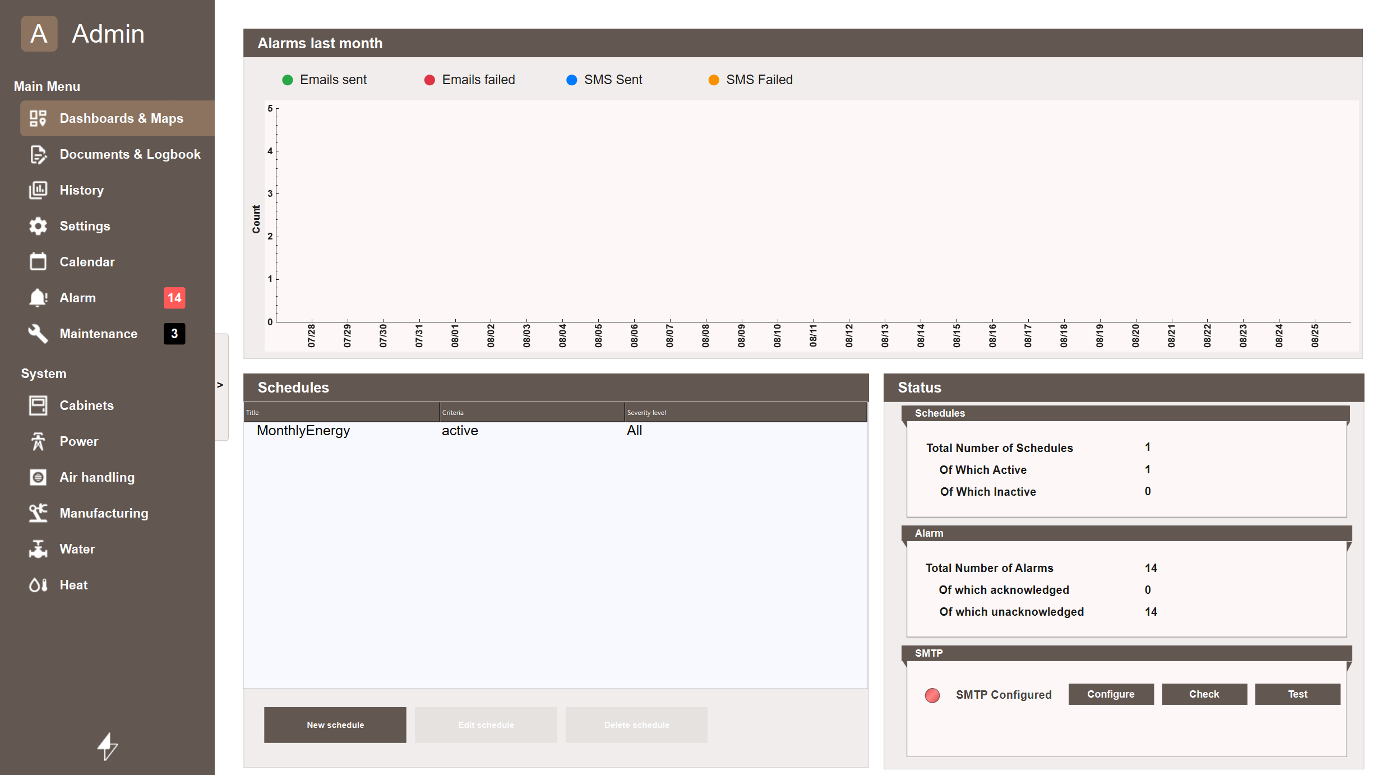Screen dimensions: 1377x775
Task: Open Settings gear icon
Action: pos(38,226)
